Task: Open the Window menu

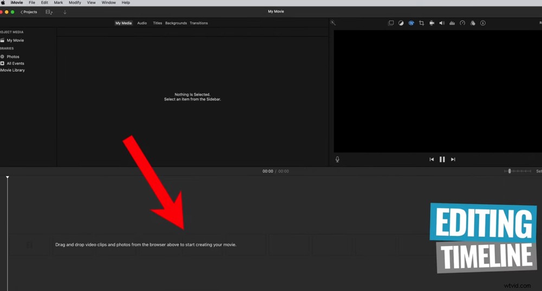Action: (108, 2)
